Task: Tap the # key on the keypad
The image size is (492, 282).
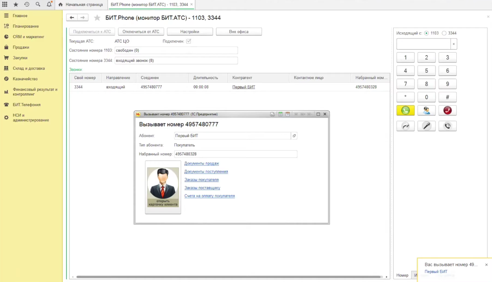Action: point(448,97)
